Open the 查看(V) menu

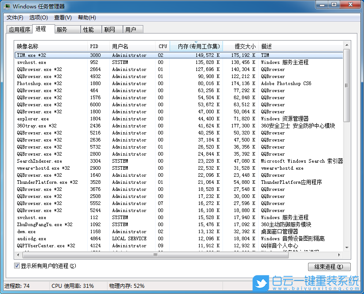click(63, 18)
